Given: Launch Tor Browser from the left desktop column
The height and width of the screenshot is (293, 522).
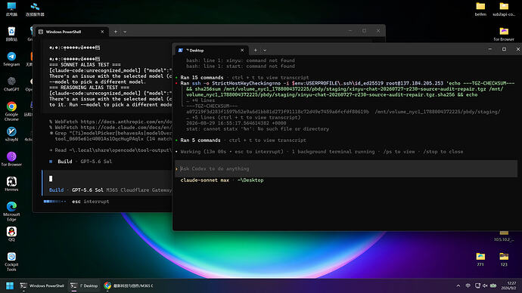Looking at the screenshot, I should [11, 159].
